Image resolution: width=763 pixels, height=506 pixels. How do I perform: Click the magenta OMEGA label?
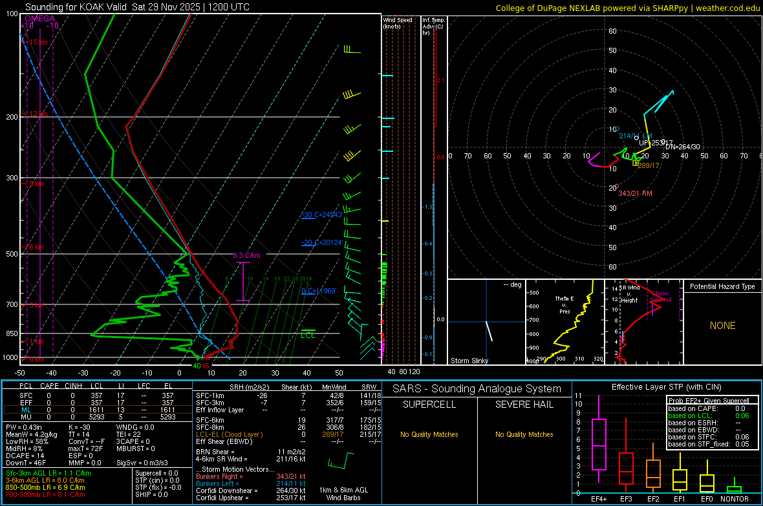(40, 19)
